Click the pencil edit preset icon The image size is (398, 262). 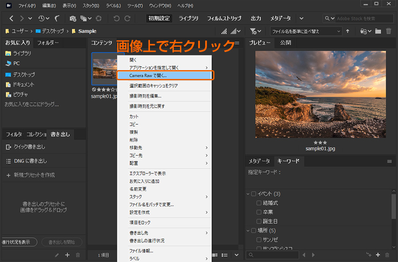click(x=57, y=255)
